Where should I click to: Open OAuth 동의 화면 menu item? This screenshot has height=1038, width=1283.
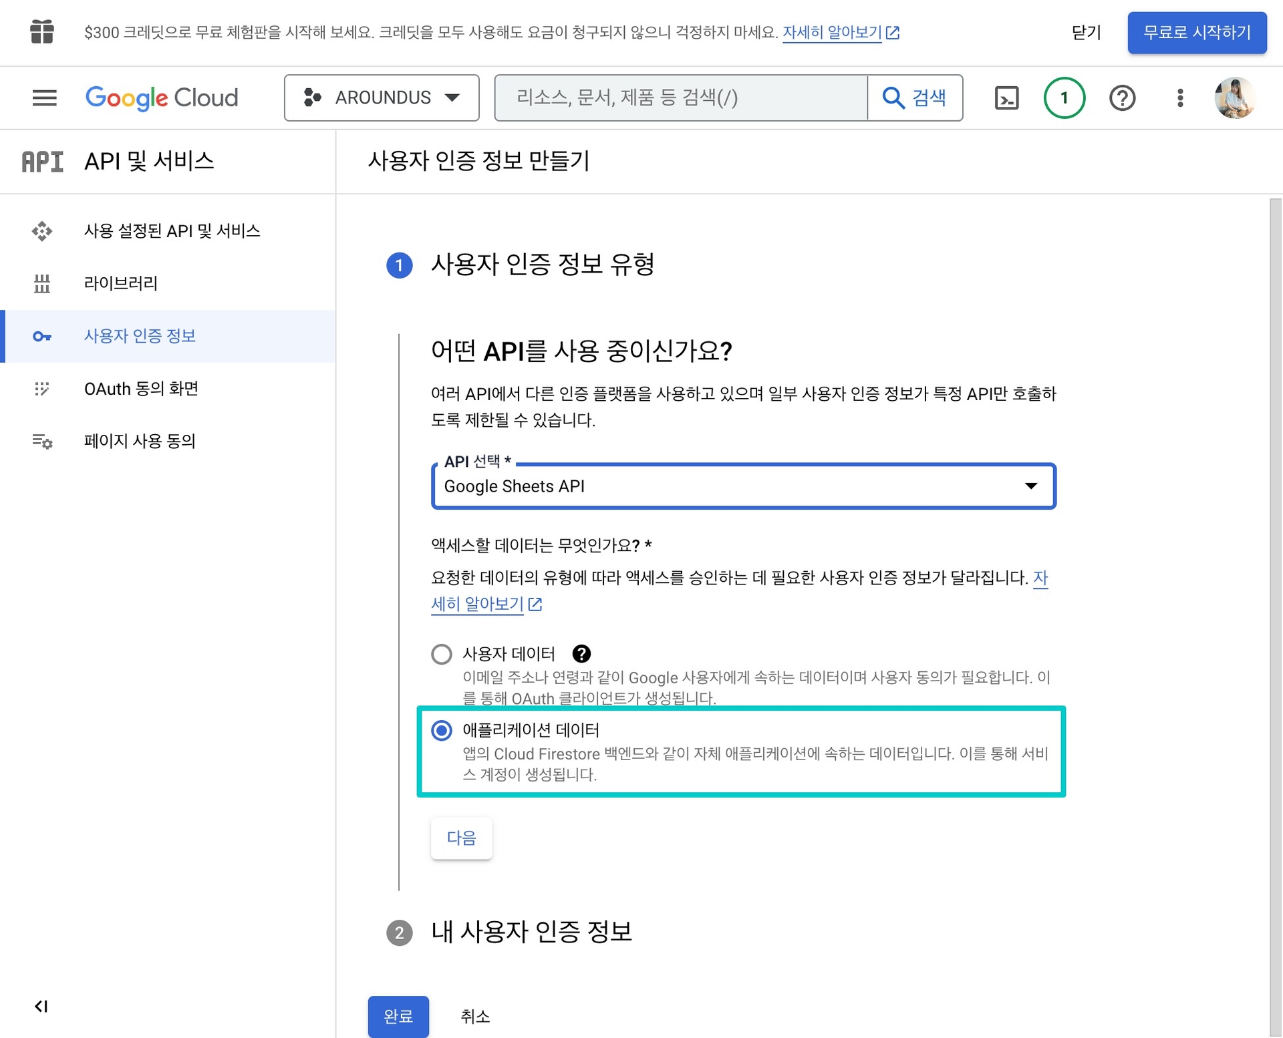click(141, 388)
